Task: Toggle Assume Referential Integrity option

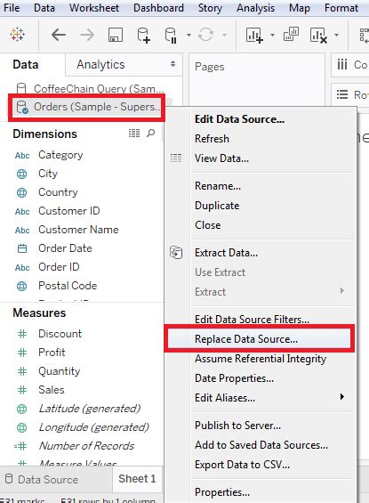Action: pyautogui.click(x=261, y=359)
